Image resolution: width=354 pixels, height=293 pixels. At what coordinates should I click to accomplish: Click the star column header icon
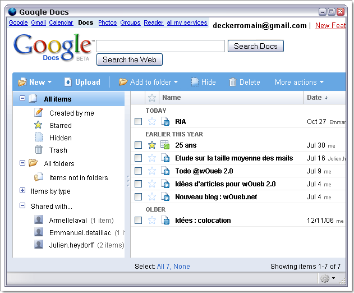coord(152,98)
